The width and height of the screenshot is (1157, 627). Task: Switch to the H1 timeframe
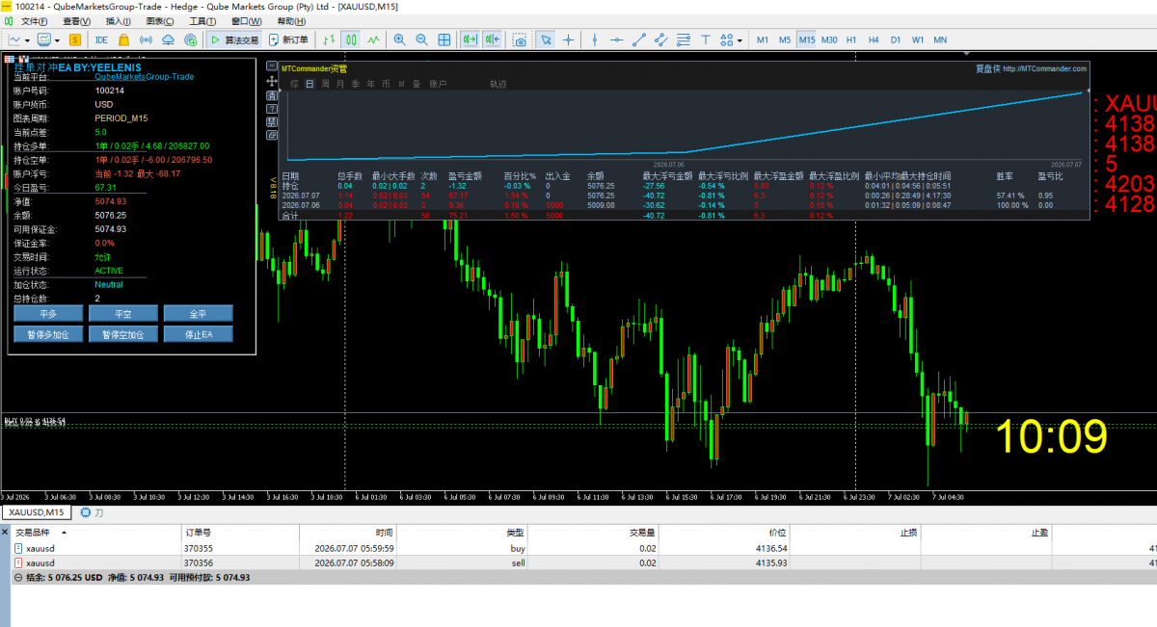851,39
